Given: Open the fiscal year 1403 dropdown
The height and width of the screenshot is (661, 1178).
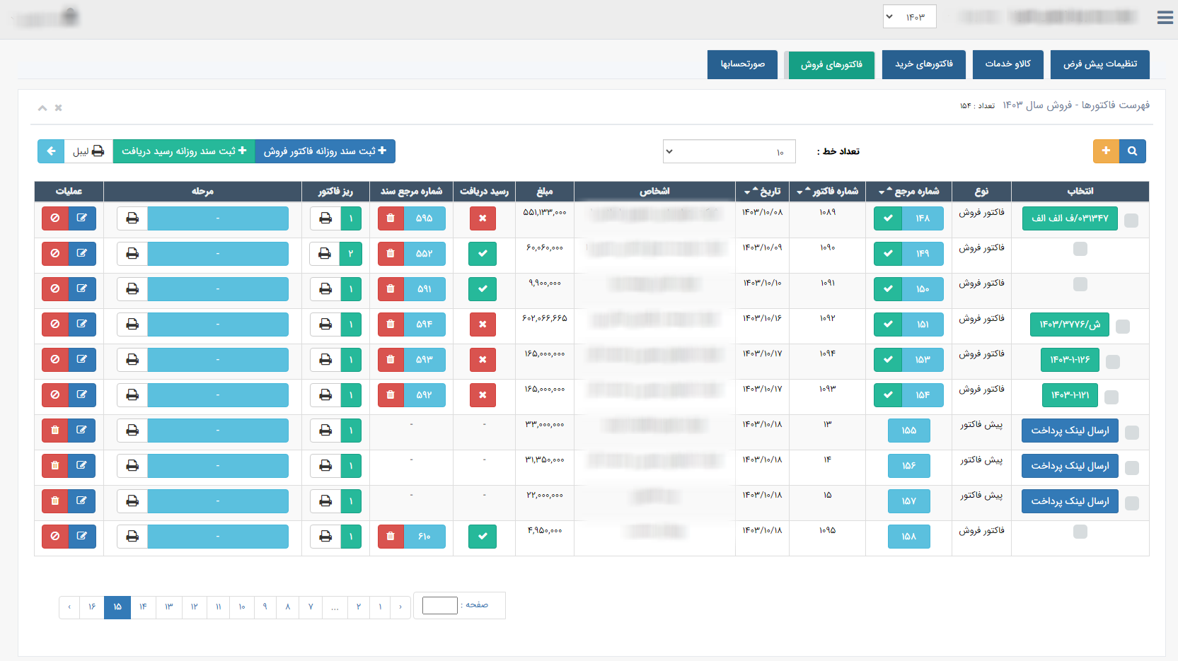Looking at the screenshot, I should 909,17.
